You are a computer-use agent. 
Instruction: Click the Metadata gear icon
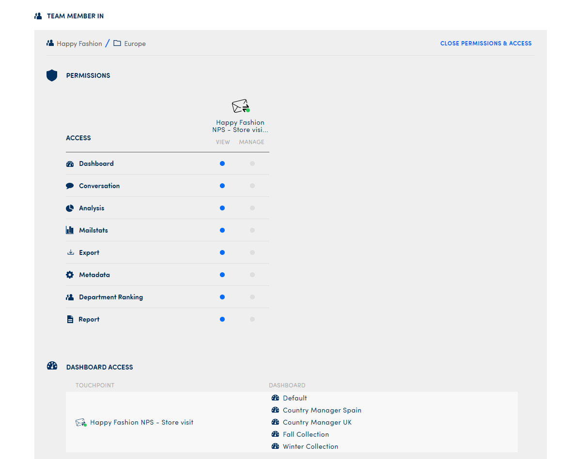click(70, 275)
